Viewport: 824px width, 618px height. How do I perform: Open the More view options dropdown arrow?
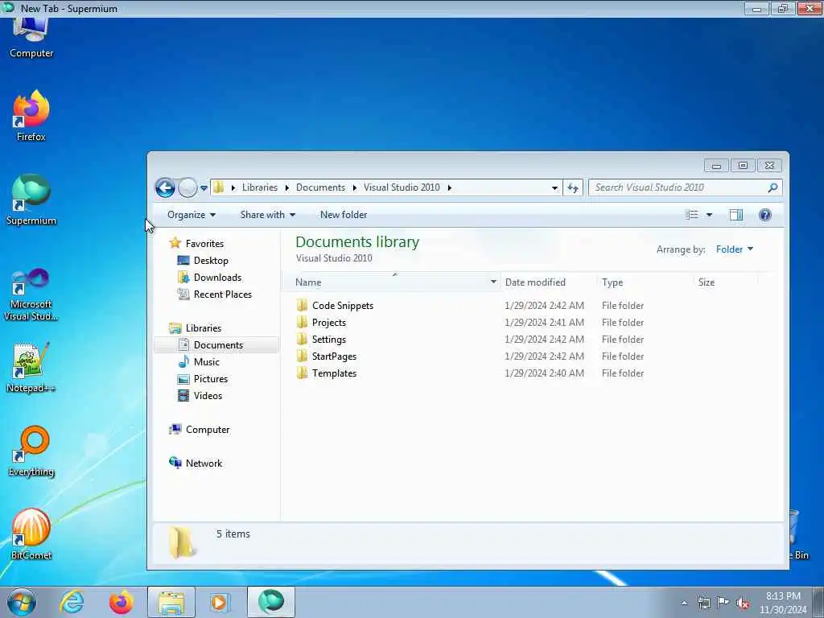[709, 215]
